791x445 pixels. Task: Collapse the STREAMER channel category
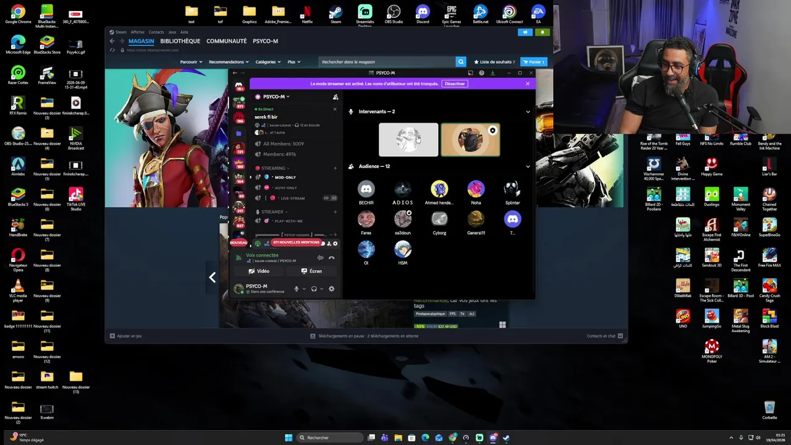click(x=271, y=212)
